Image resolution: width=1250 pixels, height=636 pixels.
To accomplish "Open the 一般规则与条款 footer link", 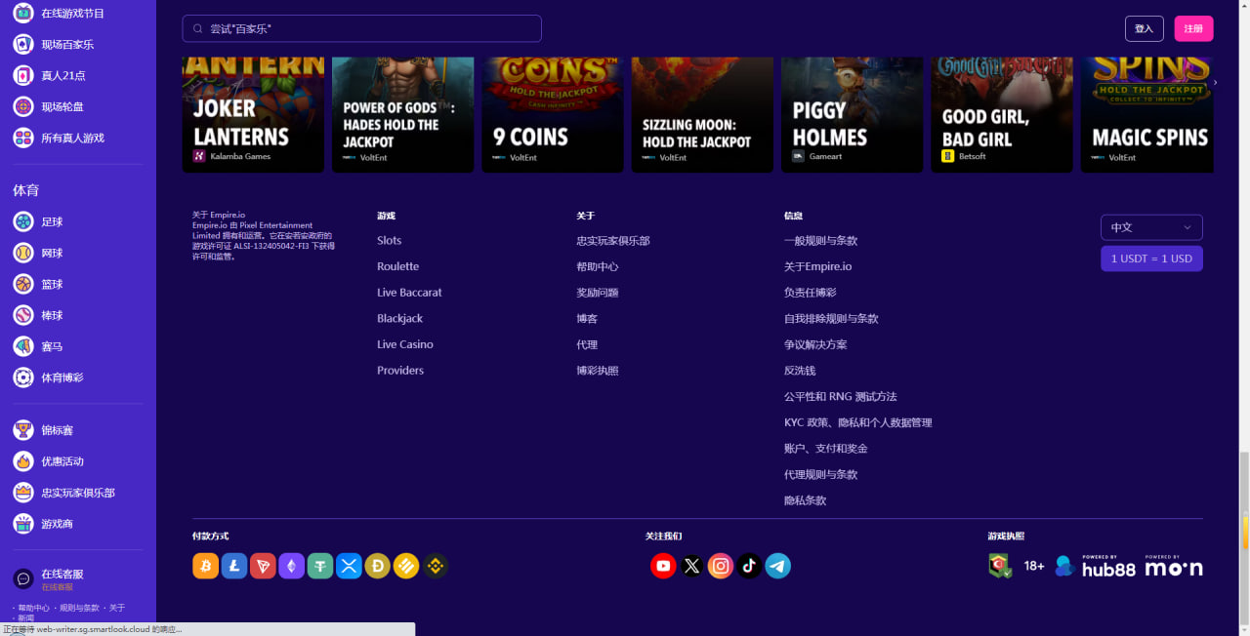I will click(x=821, y=241).
